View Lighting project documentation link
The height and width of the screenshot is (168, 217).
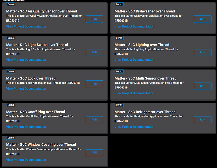click(x=134, y=60)
